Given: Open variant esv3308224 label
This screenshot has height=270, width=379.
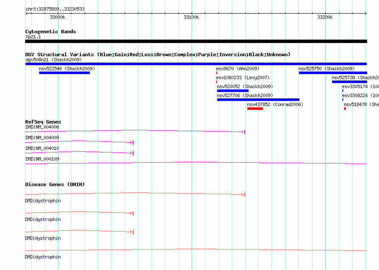Looking at the screenshot, I should click(x=360, y=95).
